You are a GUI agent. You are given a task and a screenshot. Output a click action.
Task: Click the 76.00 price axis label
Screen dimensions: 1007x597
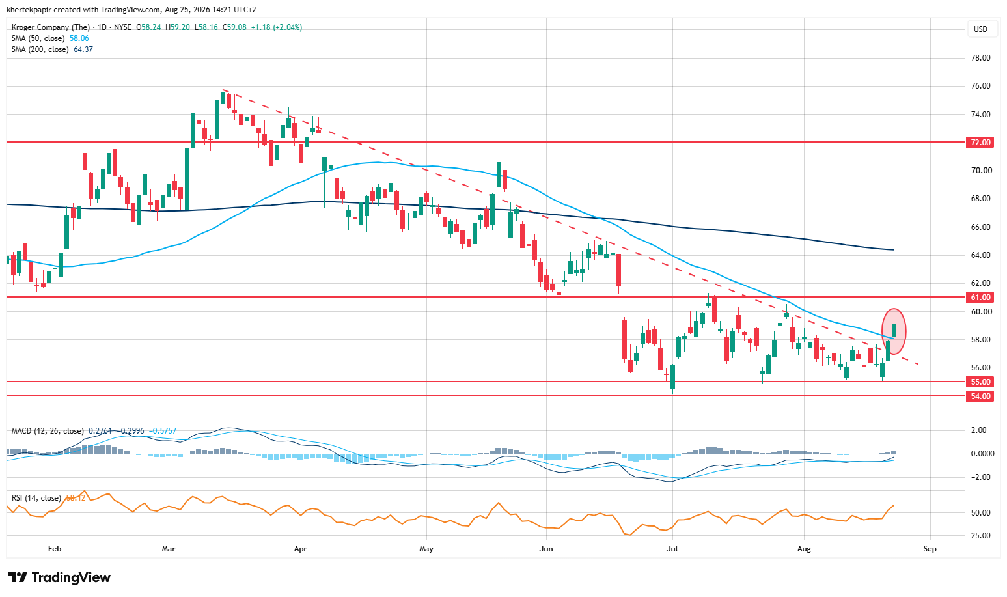pyautogui.click(x=981, y=86)
